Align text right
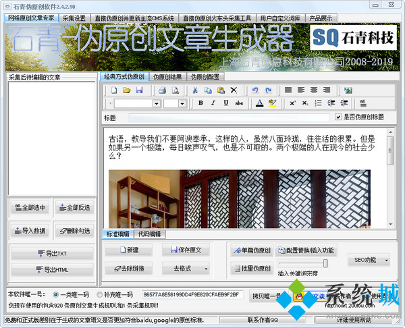Screen dimensions: 405x328 (x=327, y=90)
